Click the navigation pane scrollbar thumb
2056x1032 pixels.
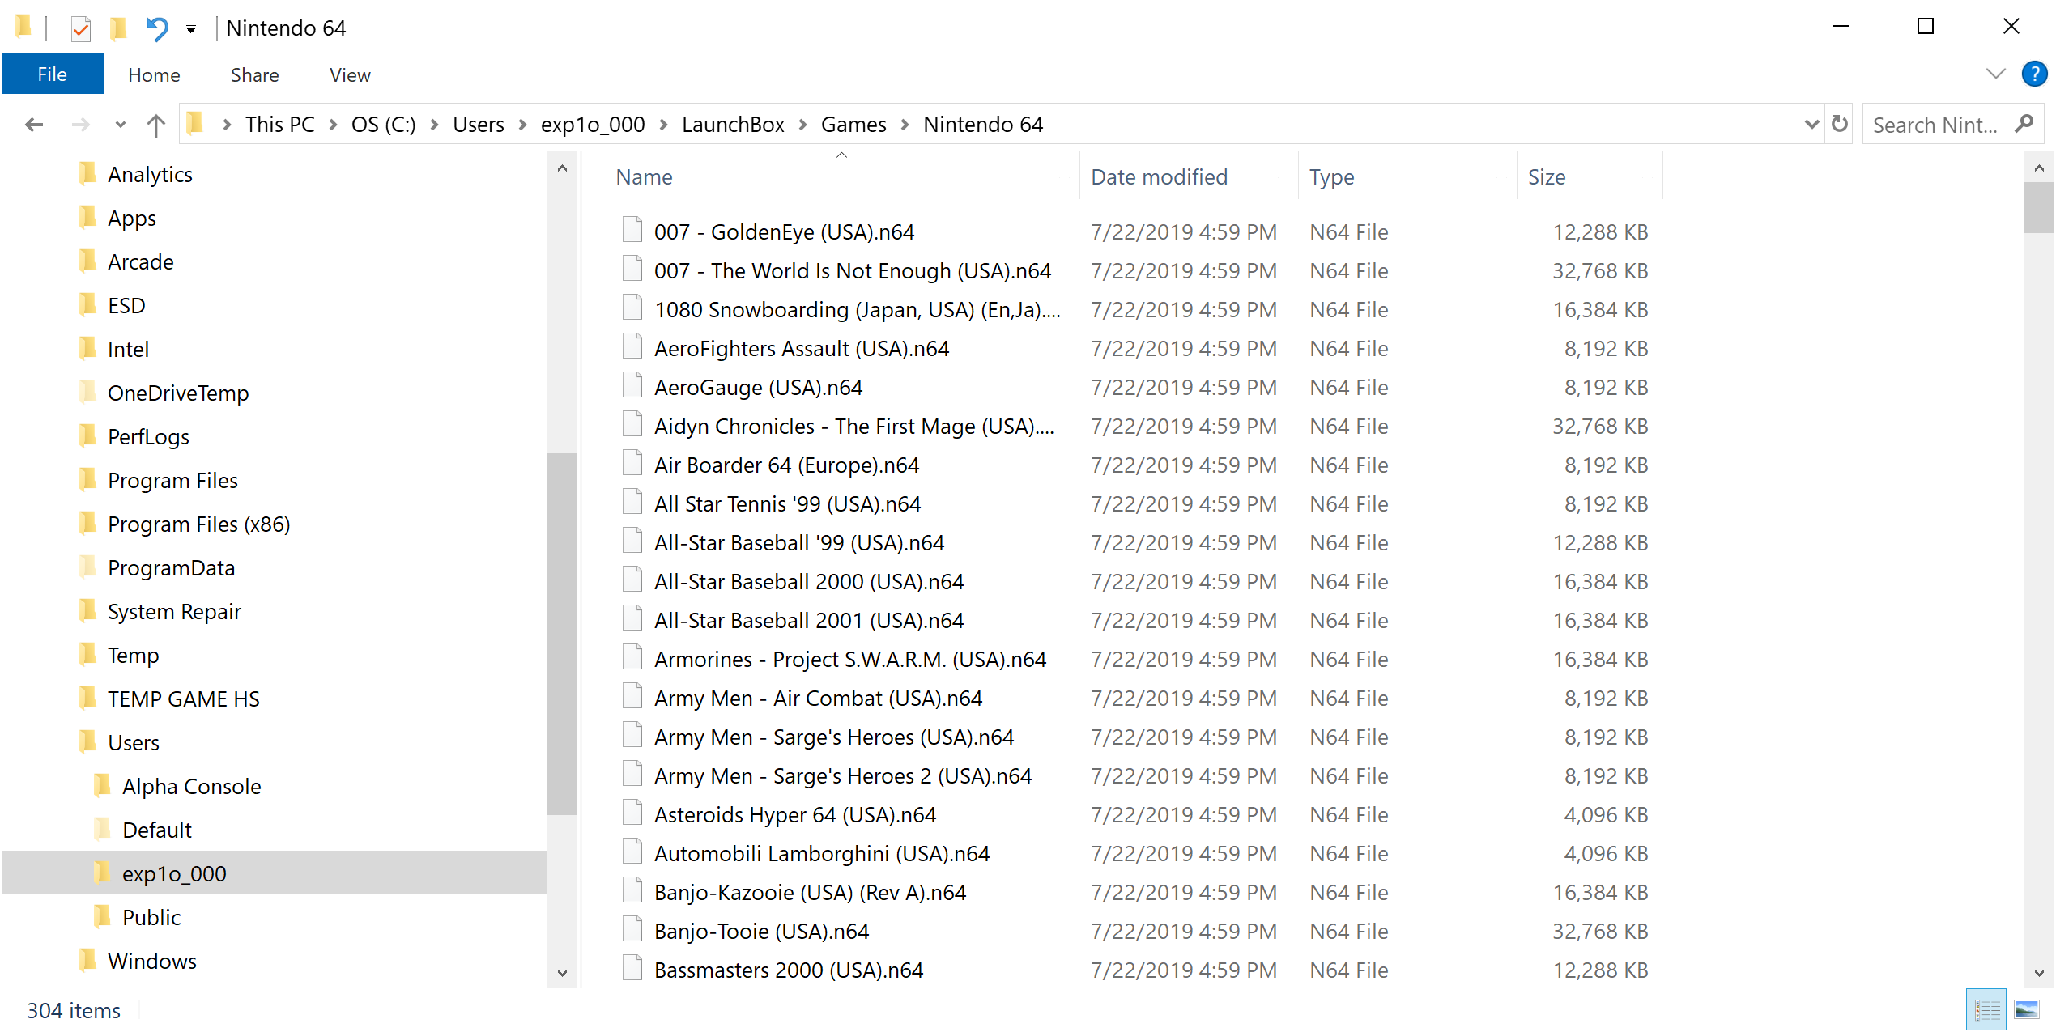(561, 633)
